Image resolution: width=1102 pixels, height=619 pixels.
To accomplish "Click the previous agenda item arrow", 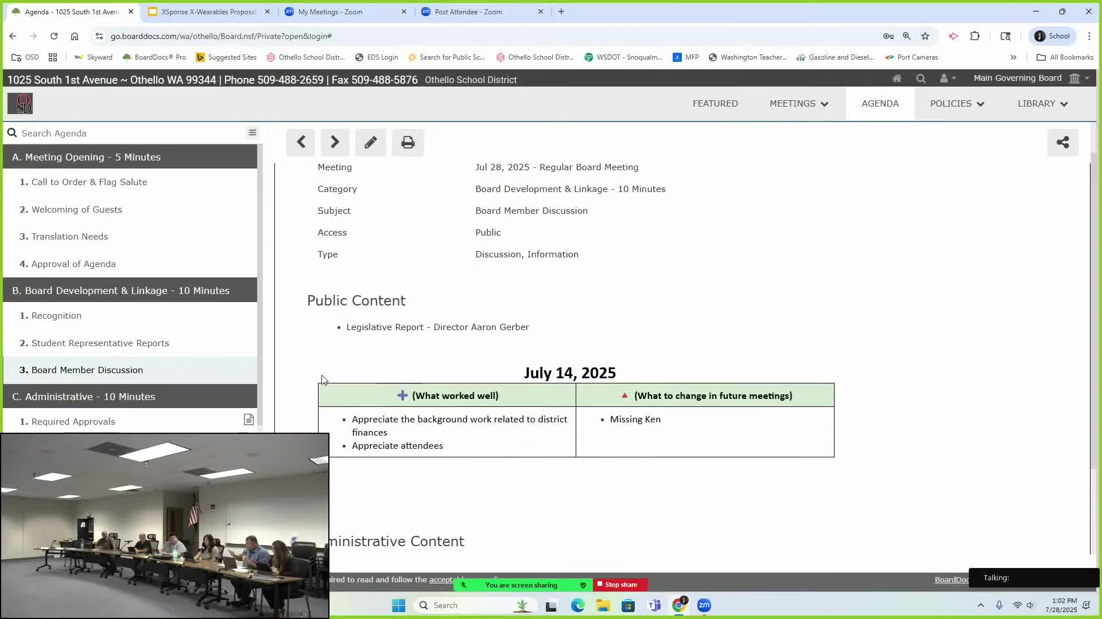I will coord(301,142).
